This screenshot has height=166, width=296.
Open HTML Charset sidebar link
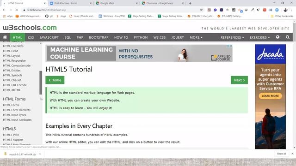click(x=12, y=80)
